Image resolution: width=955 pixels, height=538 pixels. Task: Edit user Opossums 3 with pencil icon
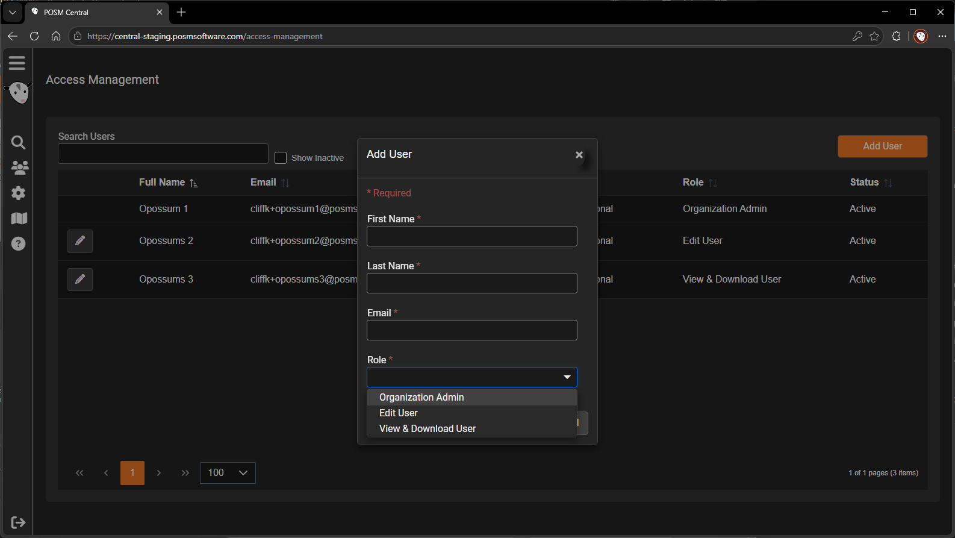coord(80,280)
